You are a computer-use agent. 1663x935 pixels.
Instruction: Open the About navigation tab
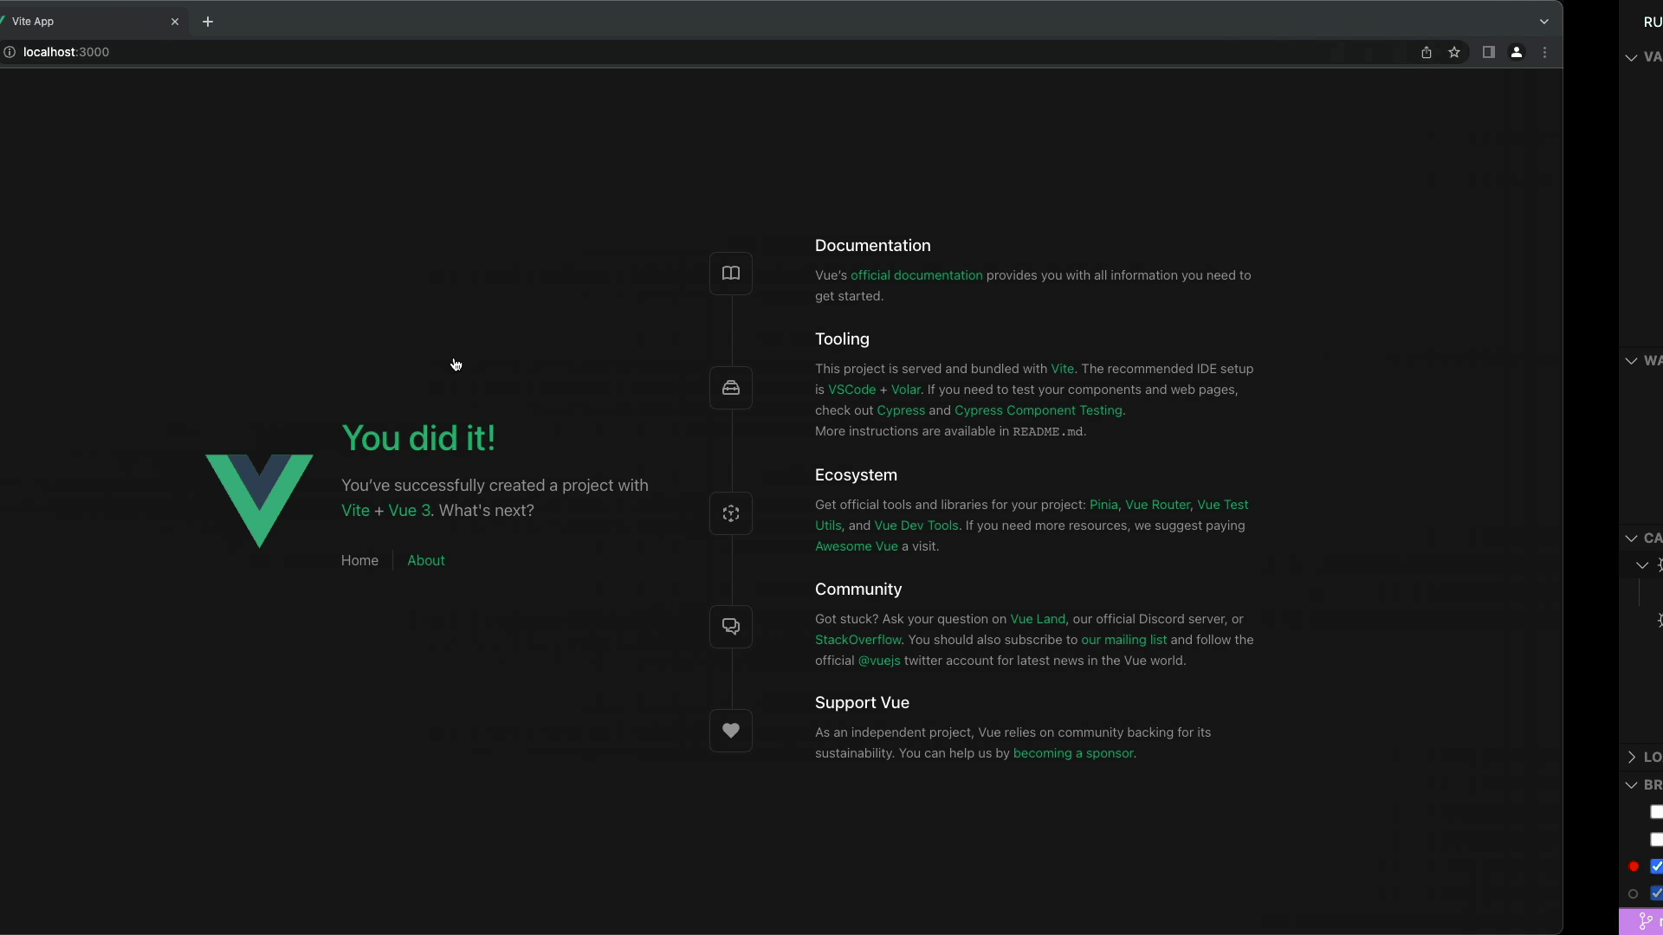coord(425,560)
